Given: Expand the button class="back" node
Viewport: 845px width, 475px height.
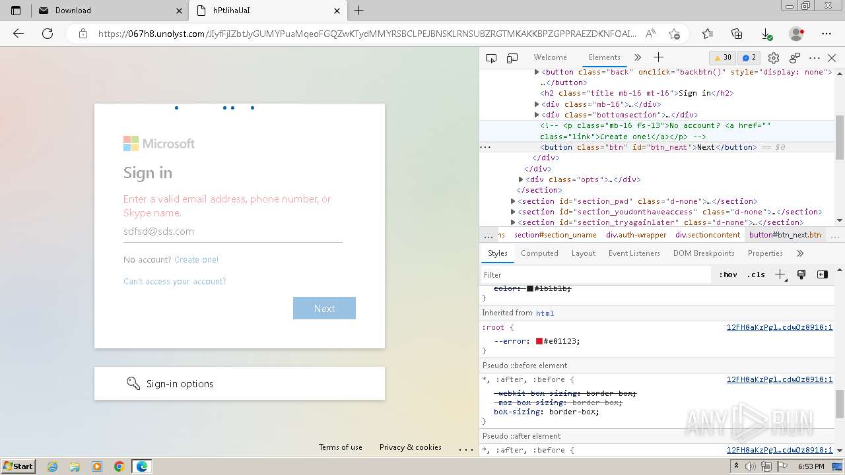Looking at the screenshot, I should [537, 72].
